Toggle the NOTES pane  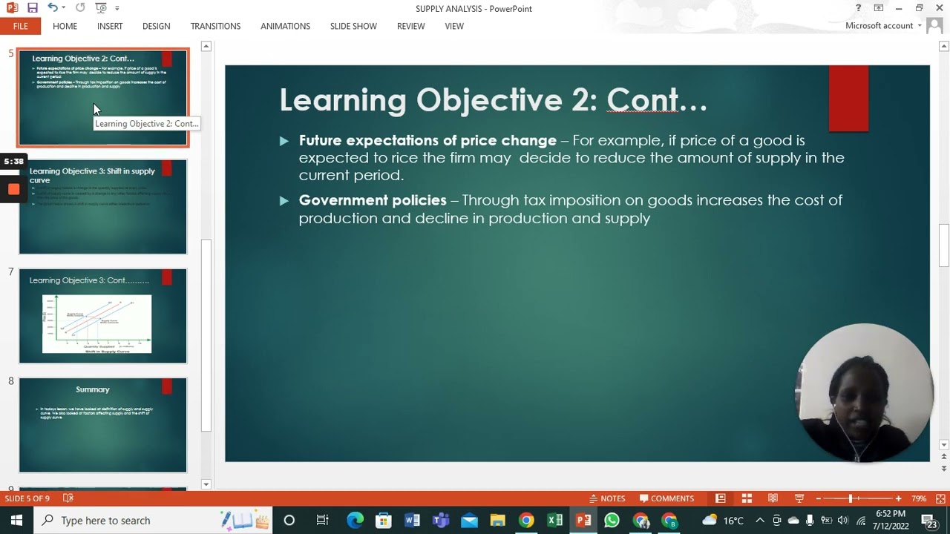click(x=607, y=498)
